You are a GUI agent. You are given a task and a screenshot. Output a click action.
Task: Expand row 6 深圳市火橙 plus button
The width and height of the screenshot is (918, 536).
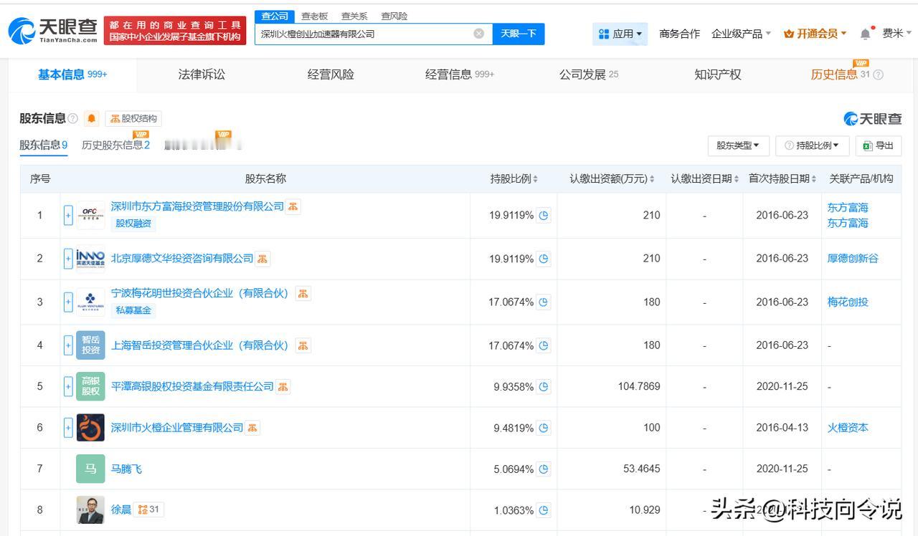coord(68,428)
